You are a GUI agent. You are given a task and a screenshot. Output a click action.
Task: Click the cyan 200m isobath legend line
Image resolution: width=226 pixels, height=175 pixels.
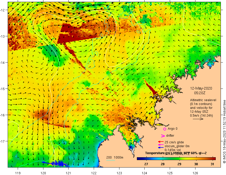[x=110, y=160]
